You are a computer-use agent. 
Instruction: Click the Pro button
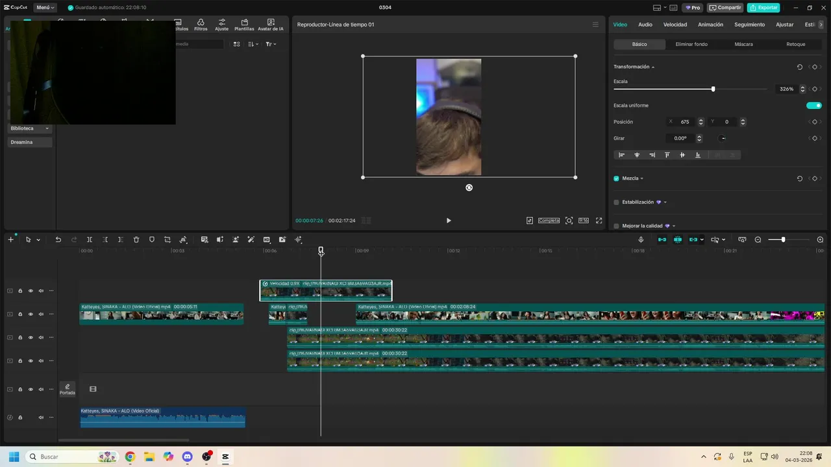pyautogui.click(x=692, y=8)
